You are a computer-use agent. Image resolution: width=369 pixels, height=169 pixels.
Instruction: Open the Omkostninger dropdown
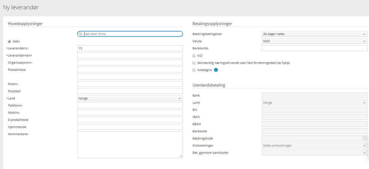[314, 145]
